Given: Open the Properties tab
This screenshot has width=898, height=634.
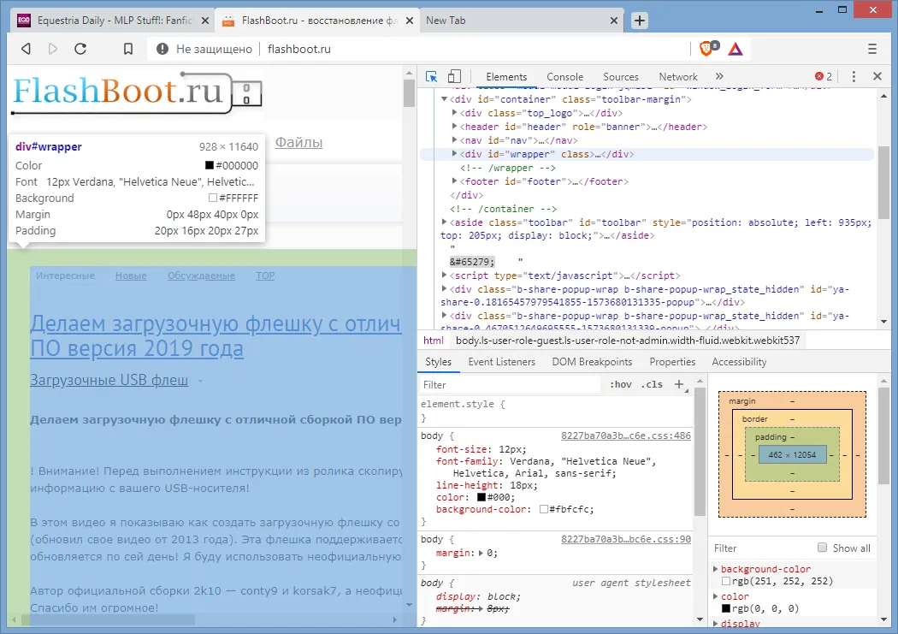Looking at the screenshot, I should pos(672,362).
